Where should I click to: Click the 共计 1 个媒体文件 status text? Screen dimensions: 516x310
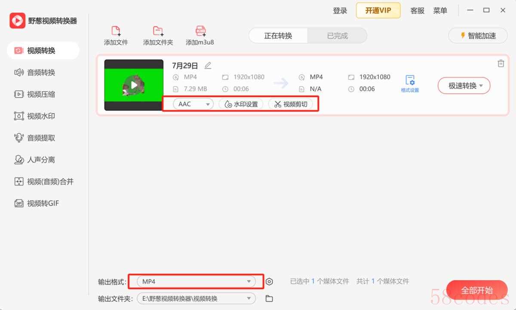383,281
